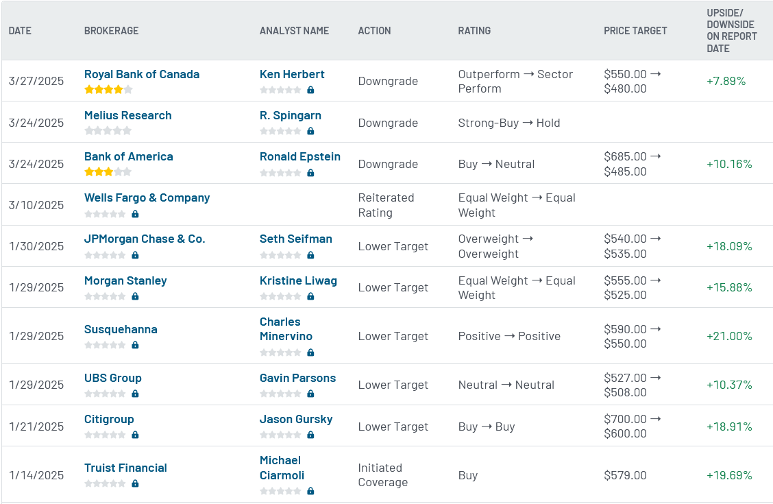Click Bank of America's three-star rating
The height and width of the screenshot is (504, 773).
[108, 172]
